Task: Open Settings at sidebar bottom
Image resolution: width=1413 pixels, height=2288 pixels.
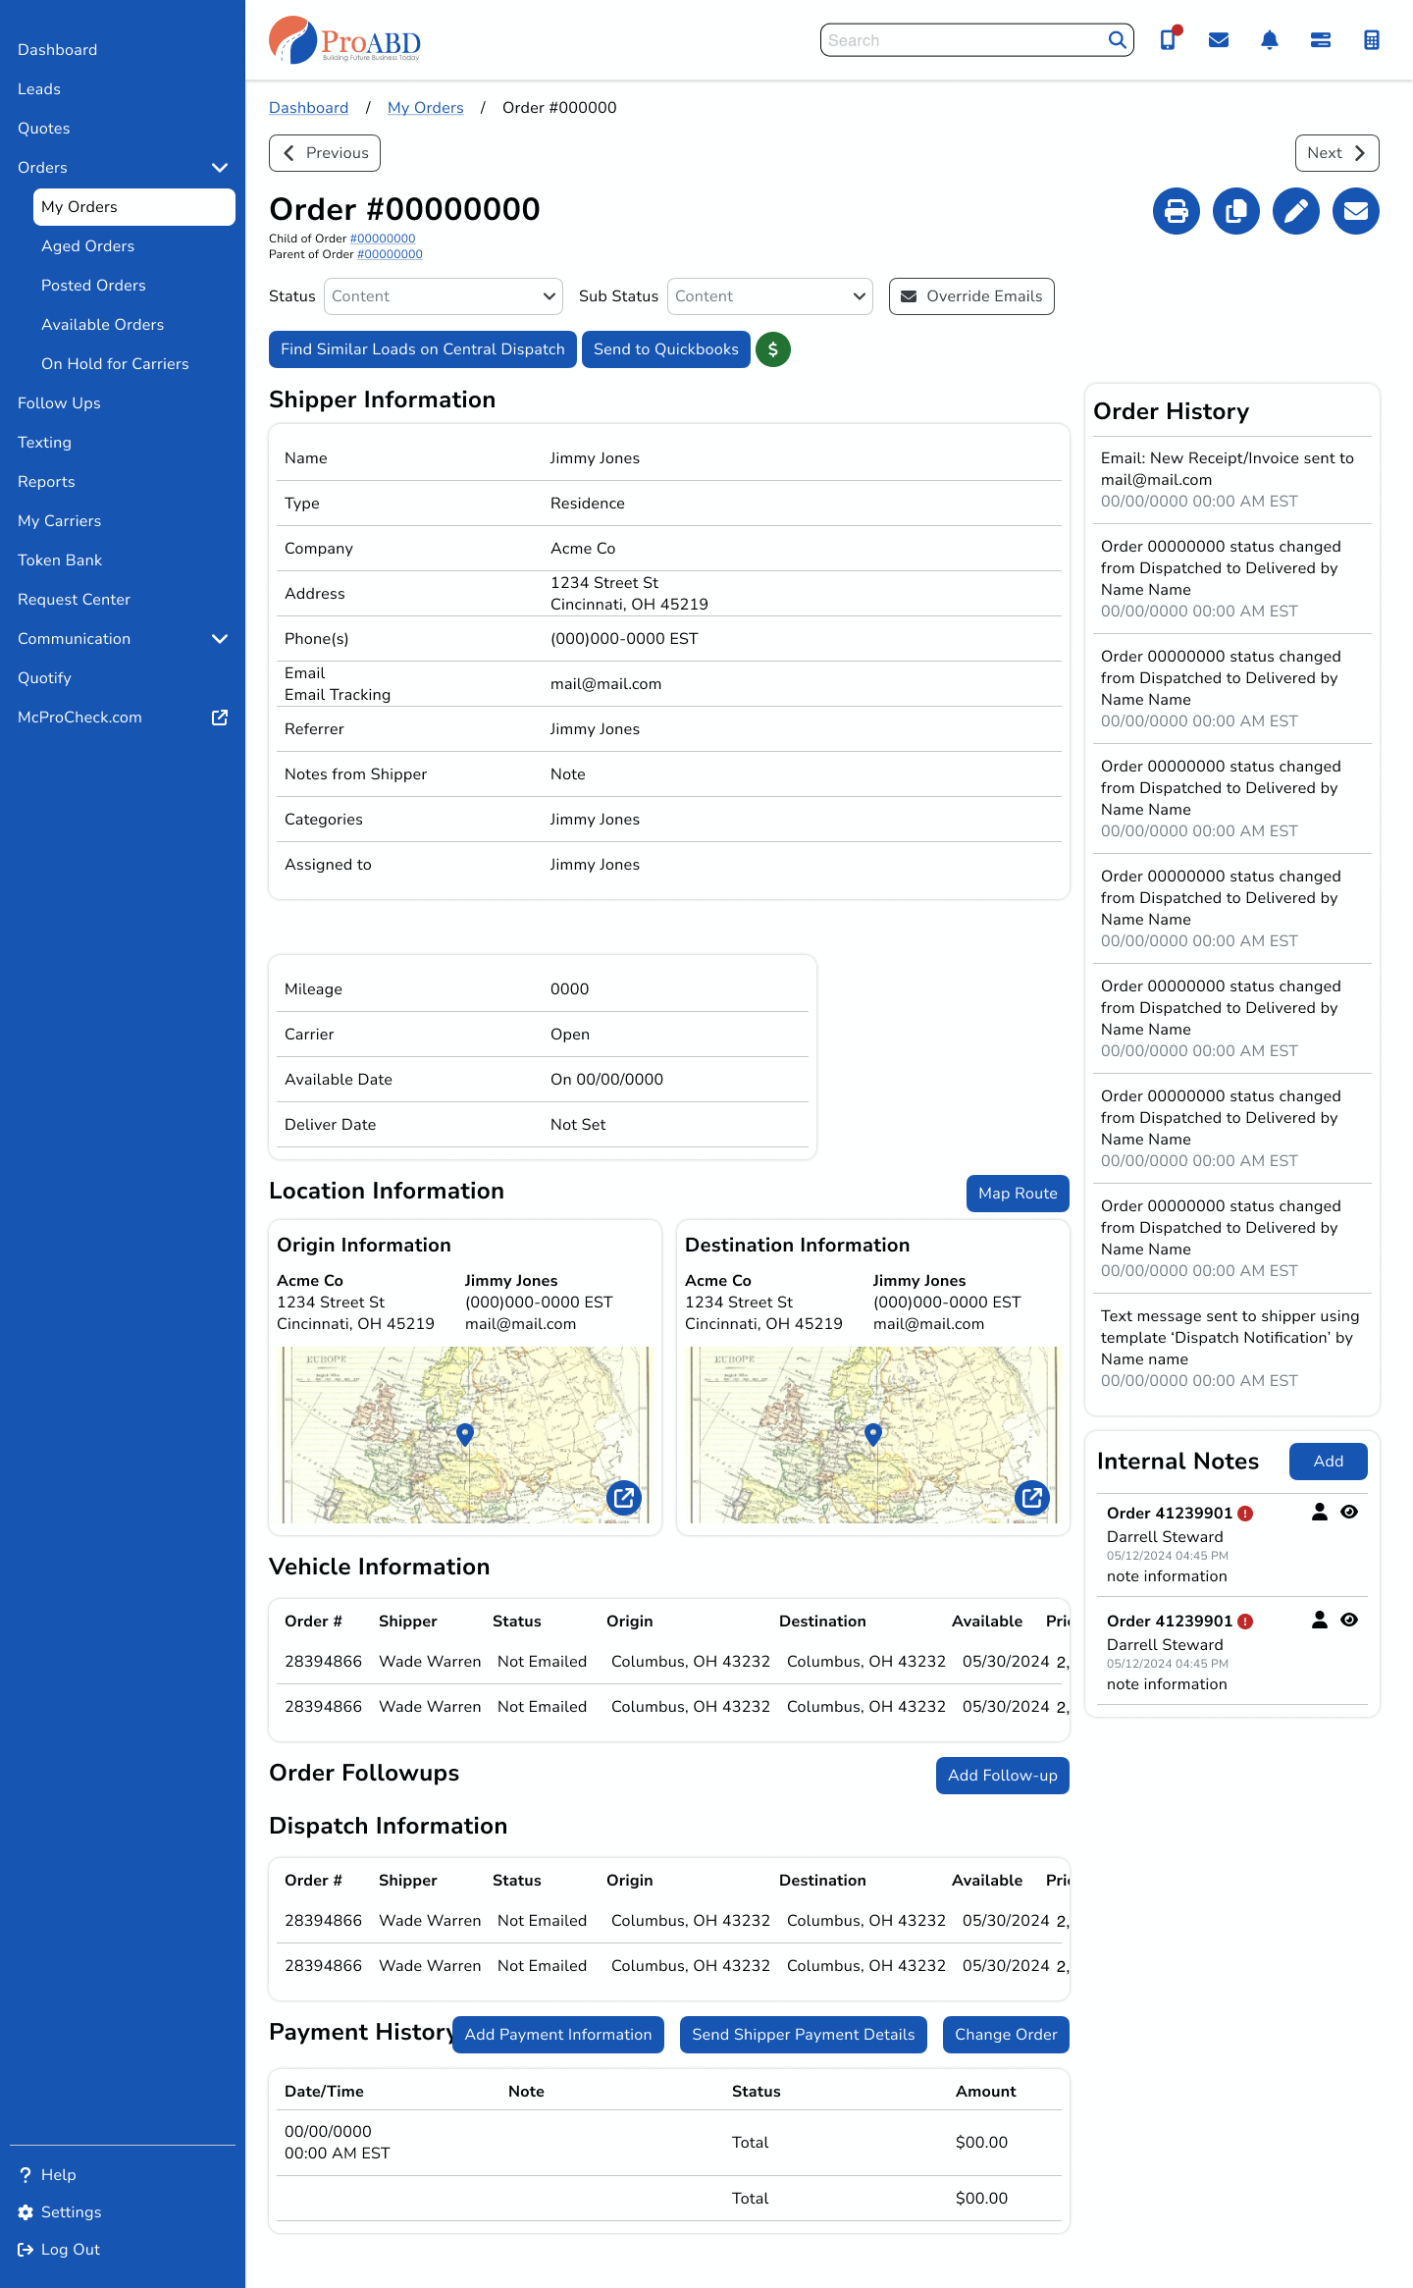Action: [60, 2212]
